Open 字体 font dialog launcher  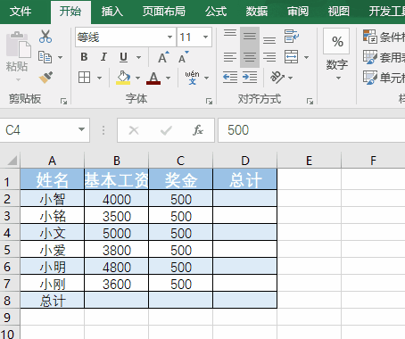209,102
